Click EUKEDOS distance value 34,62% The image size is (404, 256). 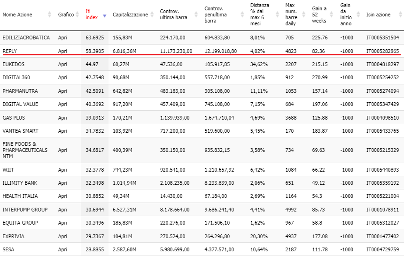coord(259,64)
